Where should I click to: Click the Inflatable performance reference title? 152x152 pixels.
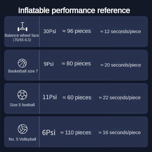[x=74, y=11]
